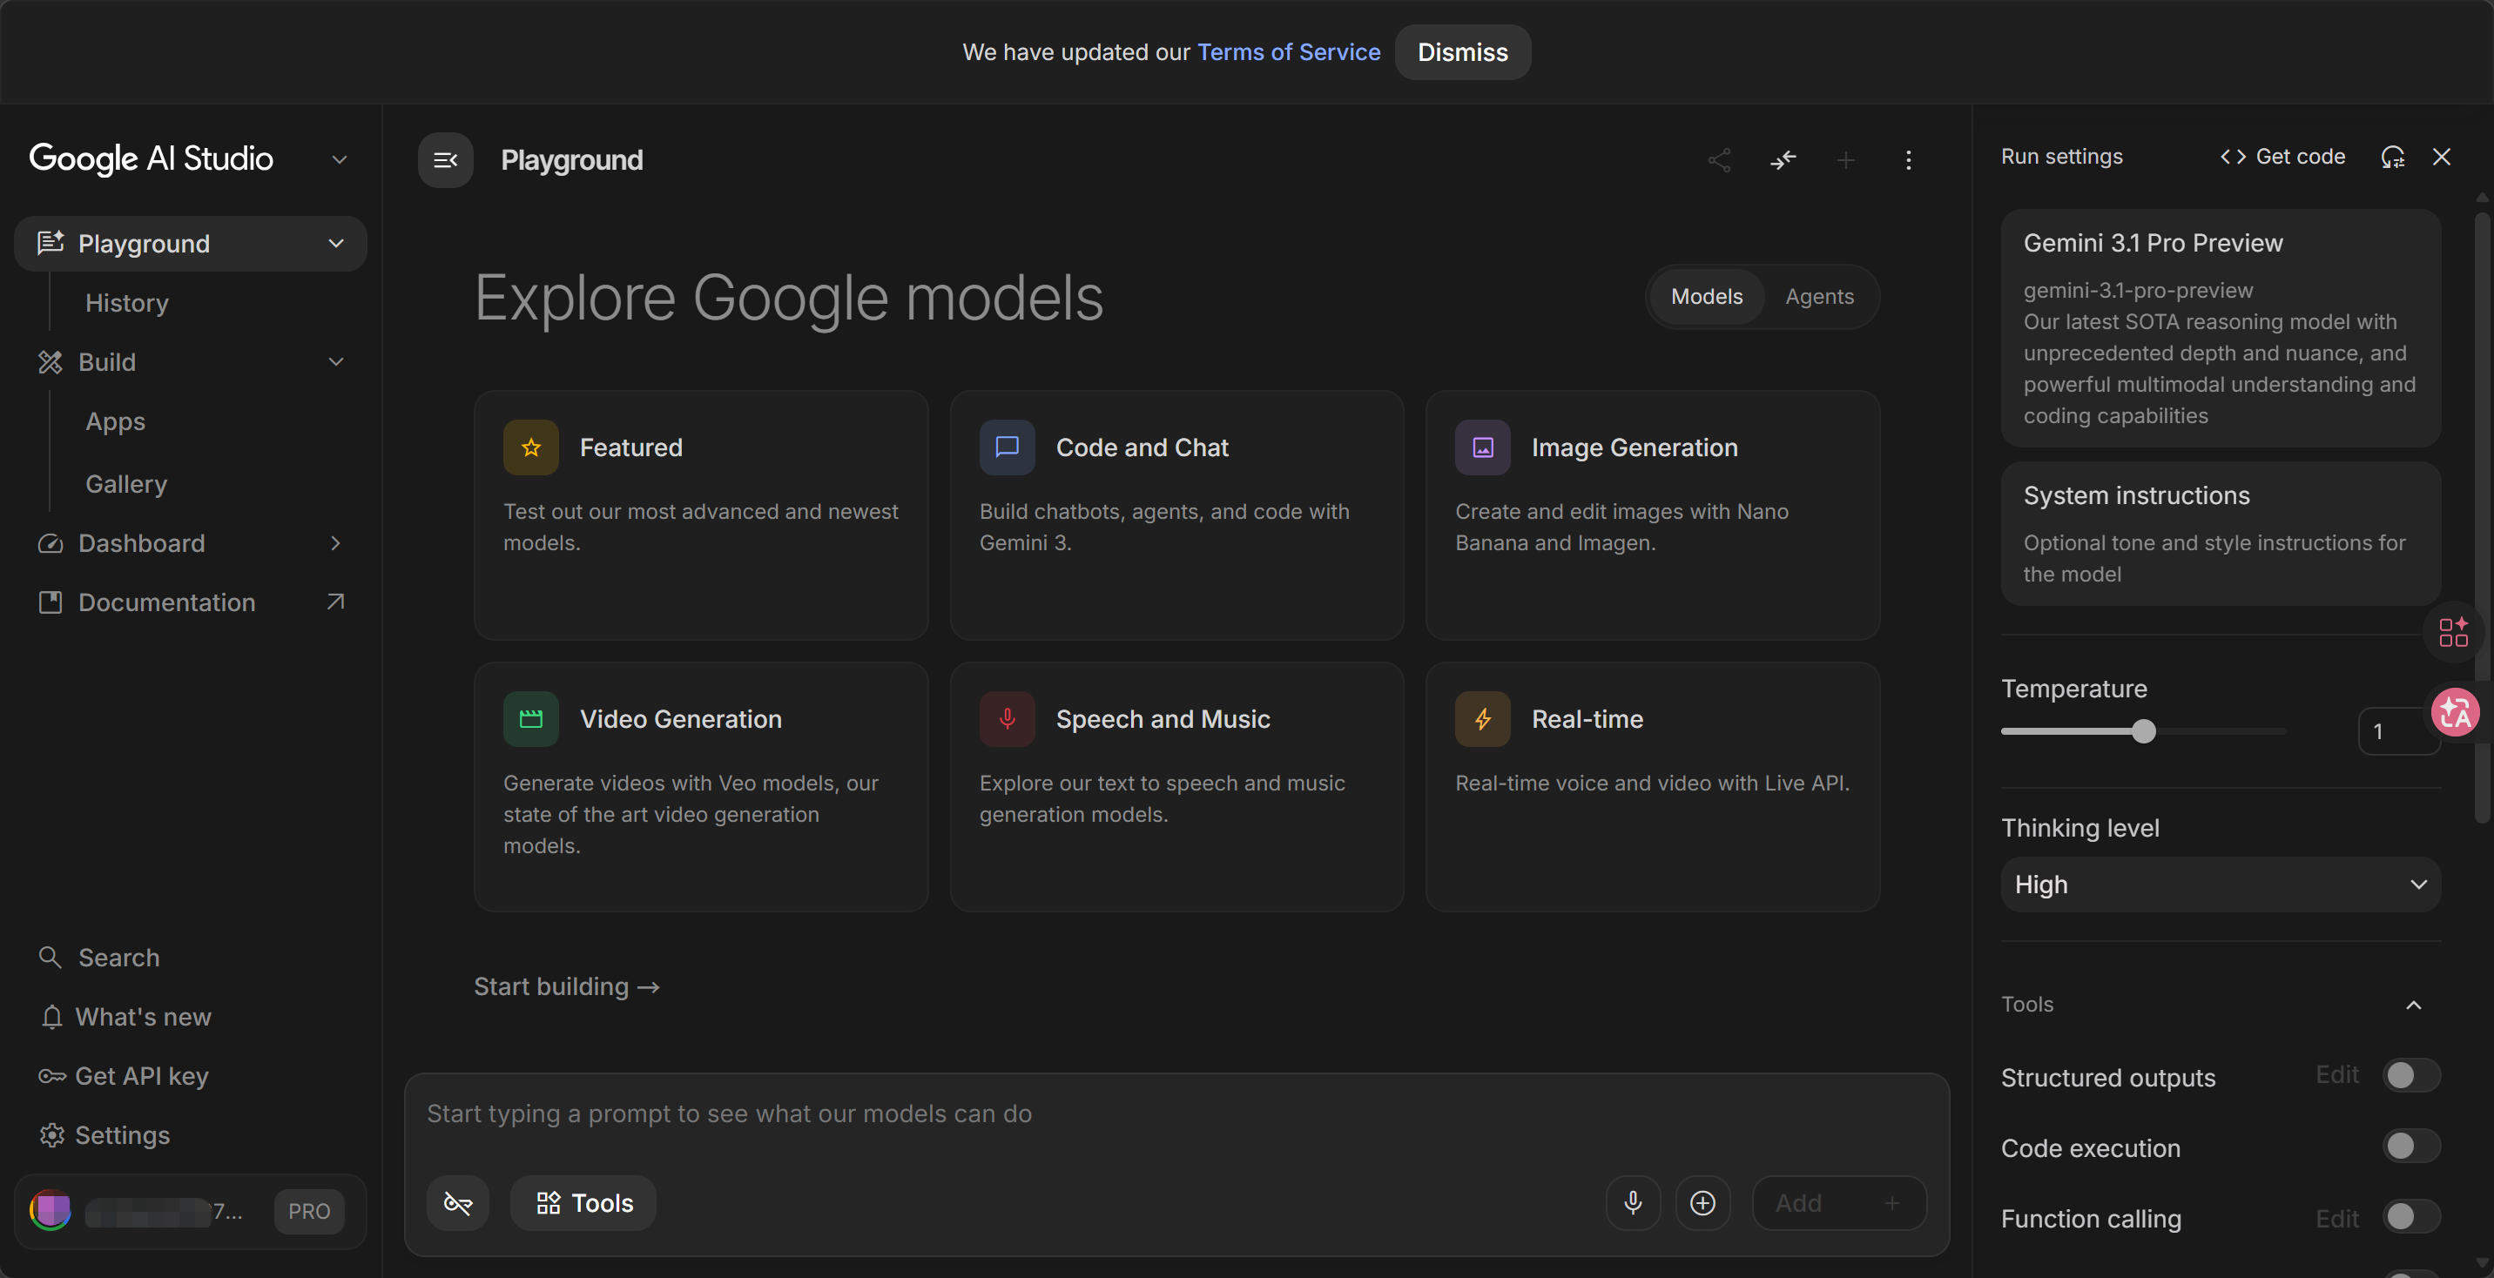Open the System instructions card

pos(2220,534)
